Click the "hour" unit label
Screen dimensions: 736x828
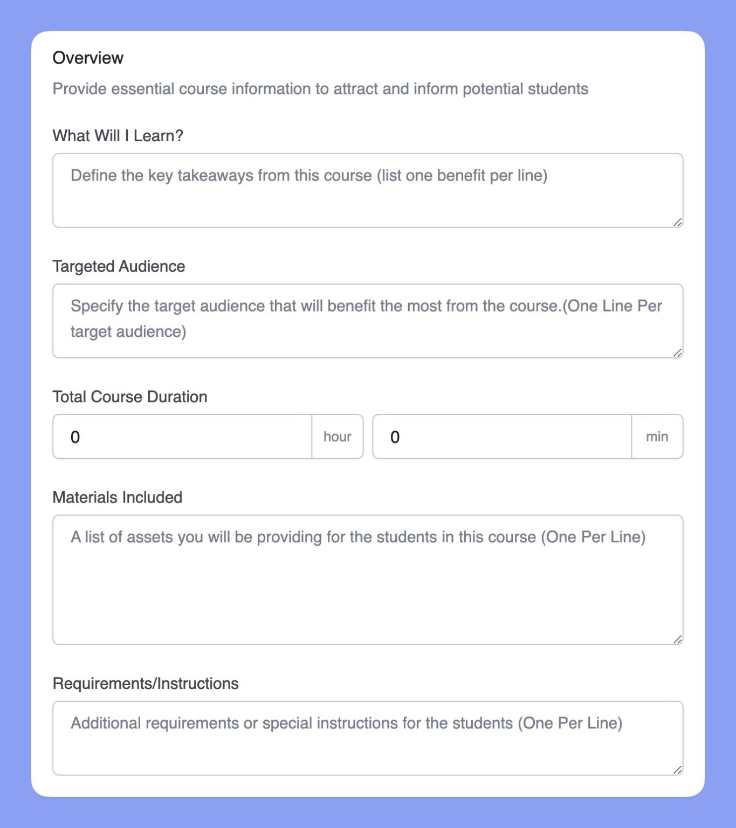click(337, 437)
